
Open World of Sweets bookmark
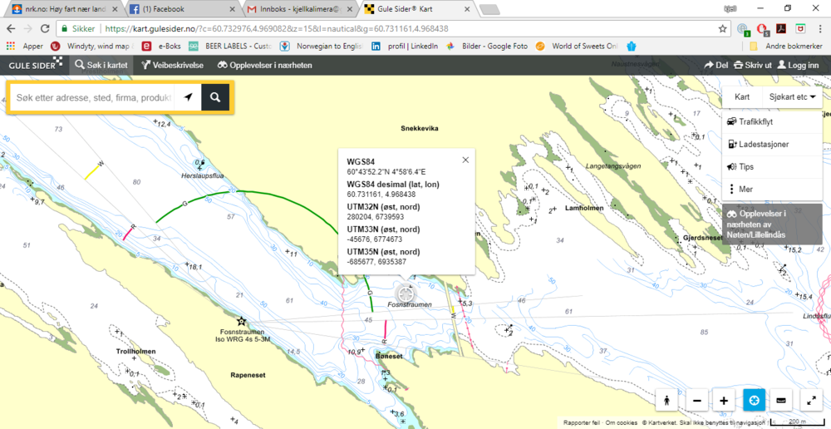577,46
